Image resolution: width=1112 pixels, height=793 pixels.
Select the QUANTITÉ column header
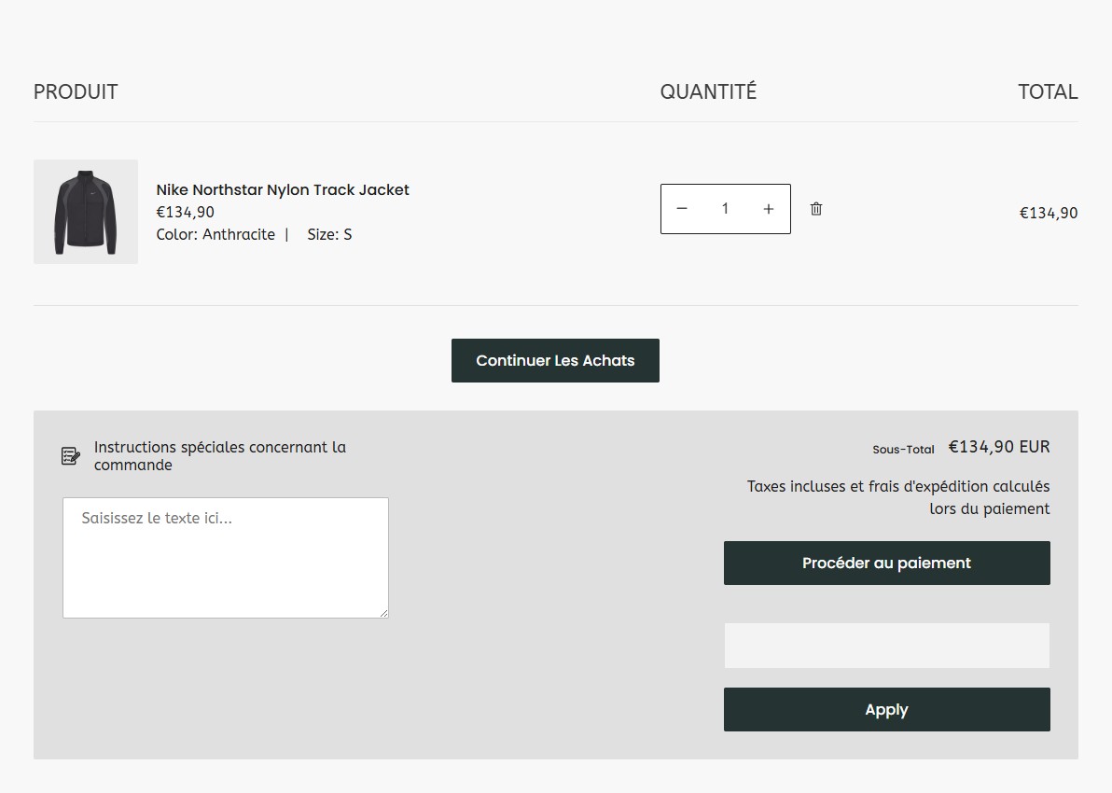tap(708, 91)
